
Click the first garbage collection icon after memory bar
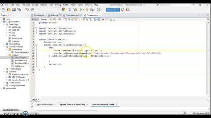click(x=123, y=10)
